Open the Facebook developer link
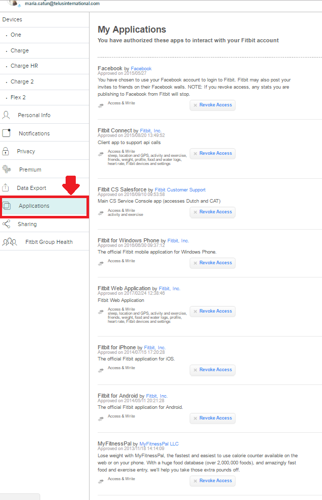The image size is (322, 500). pos(141,69)
